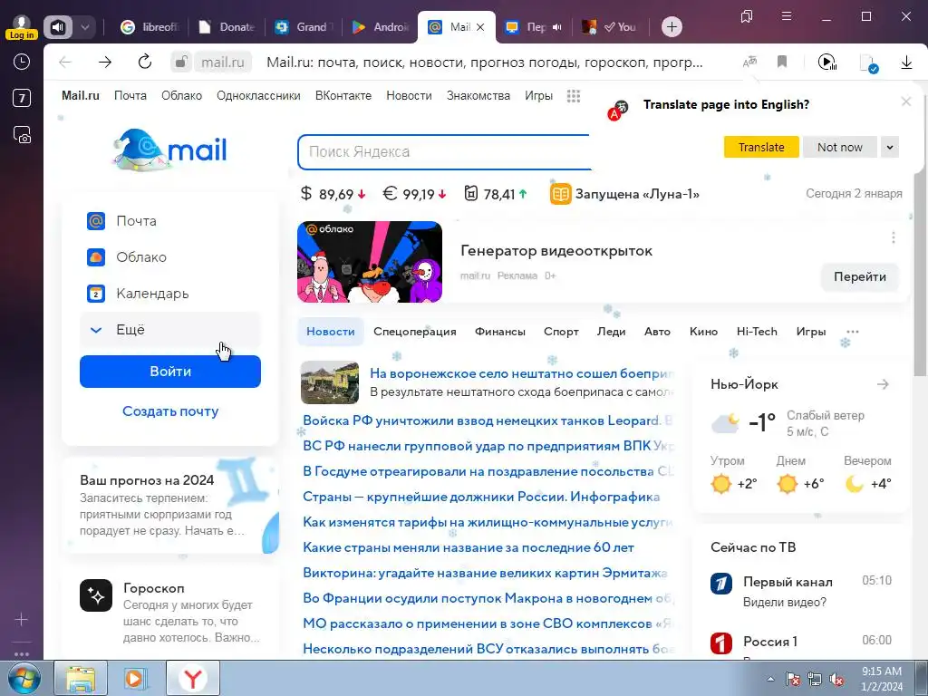Click Знакомства in the top nav
The width and height of the screenshot is (928, 696).
pyautogui.click(x=478, y=96)
